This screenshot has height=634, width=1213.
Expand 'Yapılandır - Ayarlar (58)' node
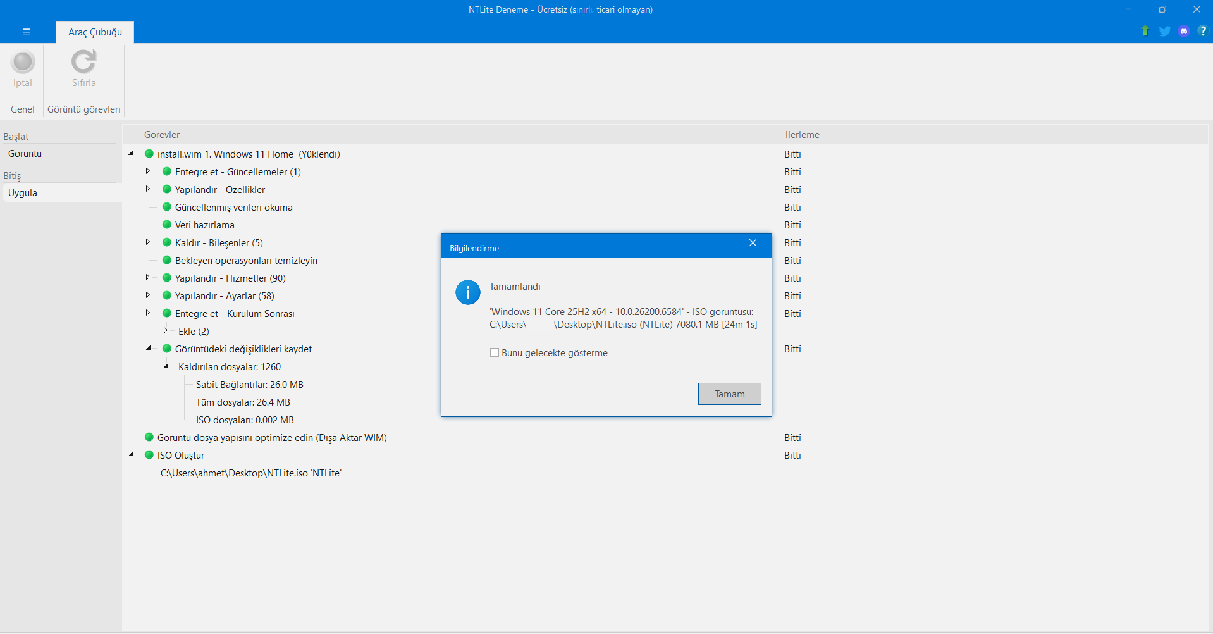(x=148, y=295)
